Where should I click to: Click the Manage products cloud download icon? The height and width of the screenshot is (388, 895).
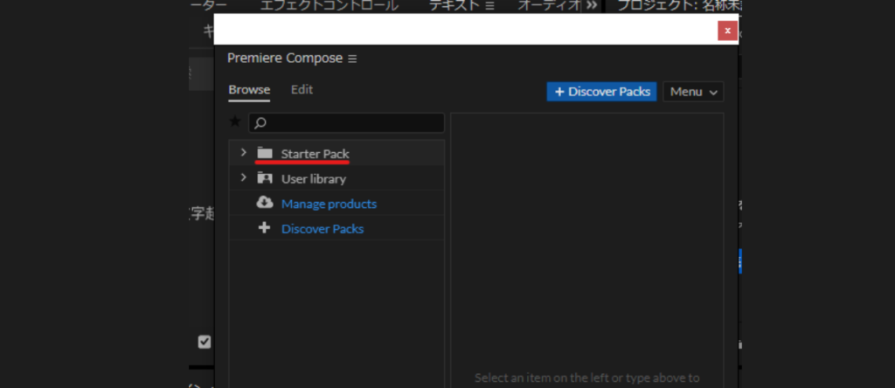tap(265, 203)
